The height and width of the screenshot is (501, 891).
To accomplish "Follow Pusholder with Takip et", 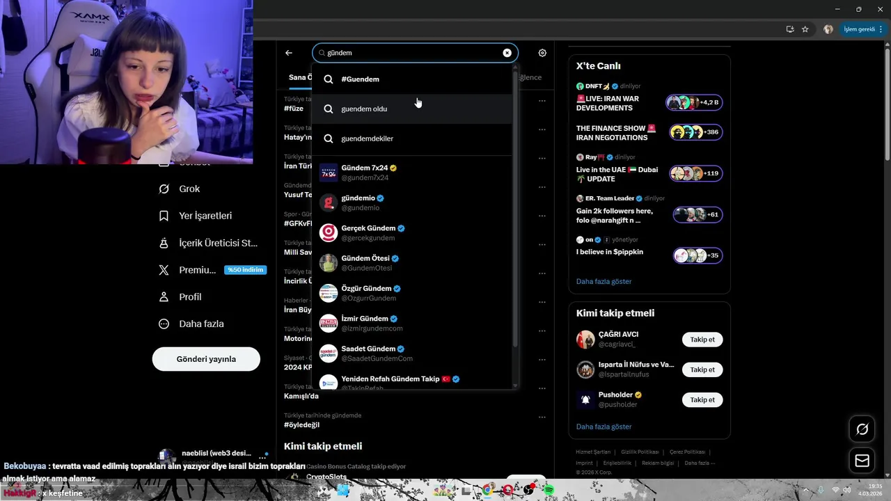I will point(702,400).
